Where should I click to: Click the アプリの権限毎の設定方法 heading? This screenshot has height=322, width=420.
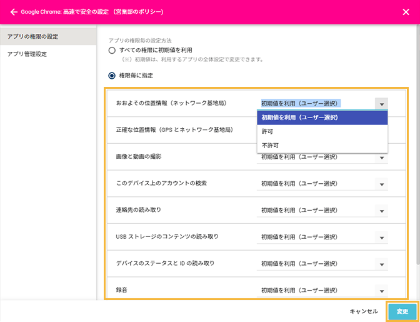140,41
